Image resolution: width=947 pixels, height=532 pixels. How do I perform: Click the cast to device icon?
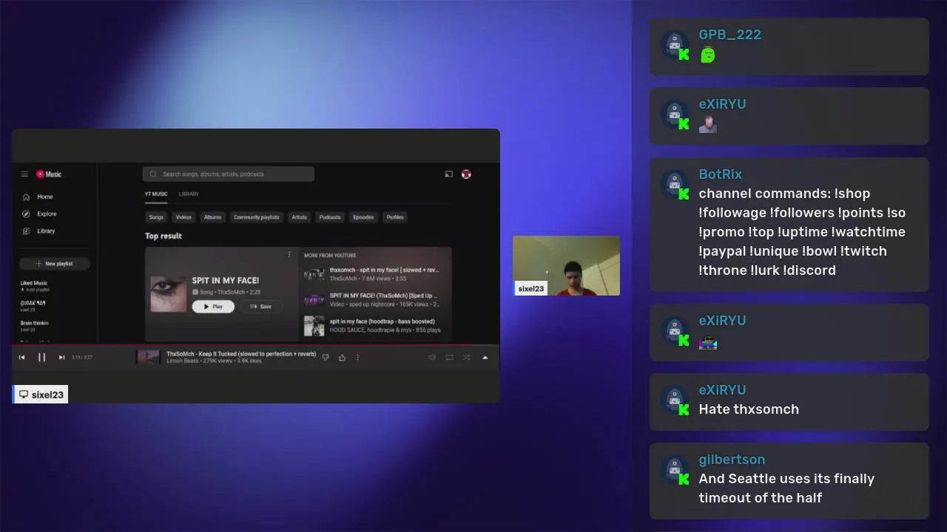(448, 174)
